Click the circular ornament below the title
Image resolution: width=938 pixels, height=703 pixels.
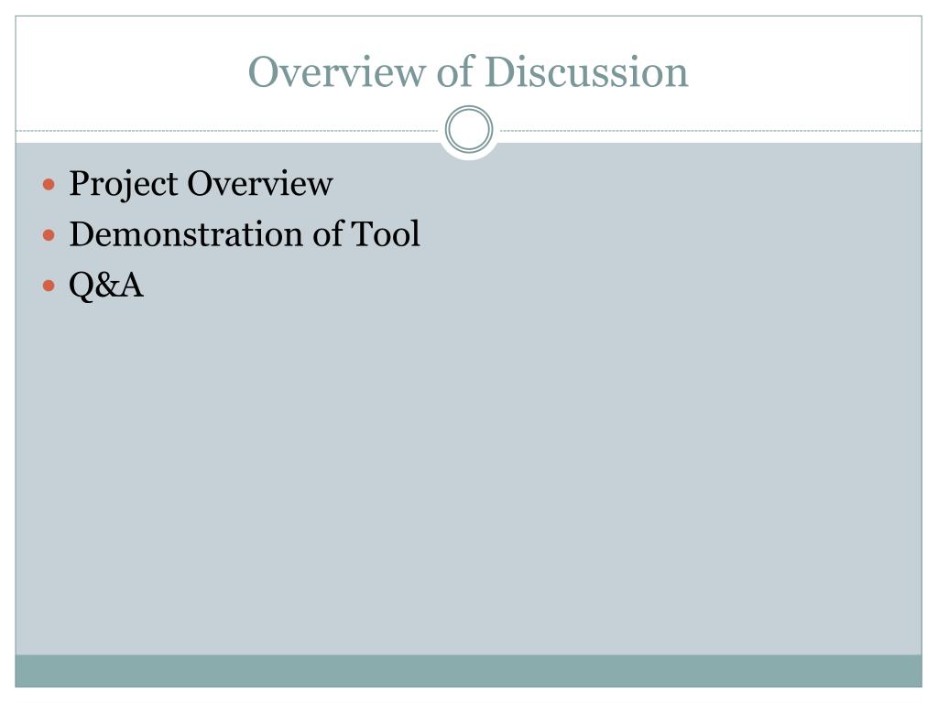(x=469, y=129)
